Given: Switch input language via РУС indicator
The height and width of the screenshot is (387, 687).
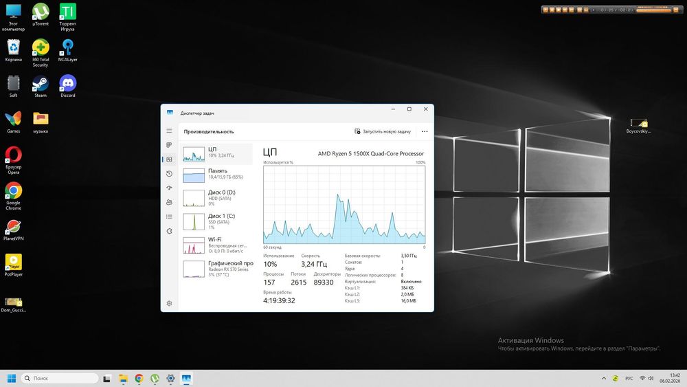Looking at the screenshot, I should pyautogui.click(x=629, y=378).
